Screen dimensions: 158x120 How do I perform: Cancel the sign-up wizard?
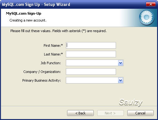point(140,113)
